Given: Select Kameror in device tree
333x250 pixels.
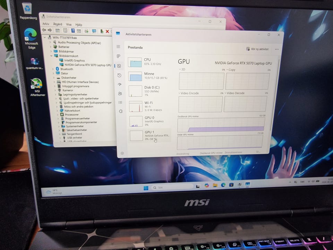Looking at the screenshot, I should point(66,90).
